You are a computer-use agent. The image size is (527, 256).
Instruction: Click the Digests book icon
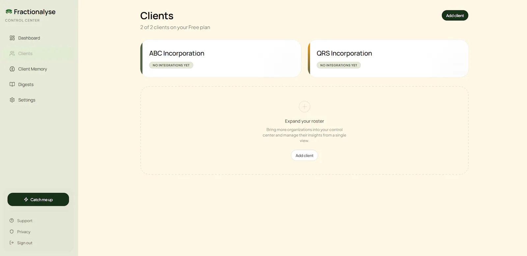[x=12, y=84]
